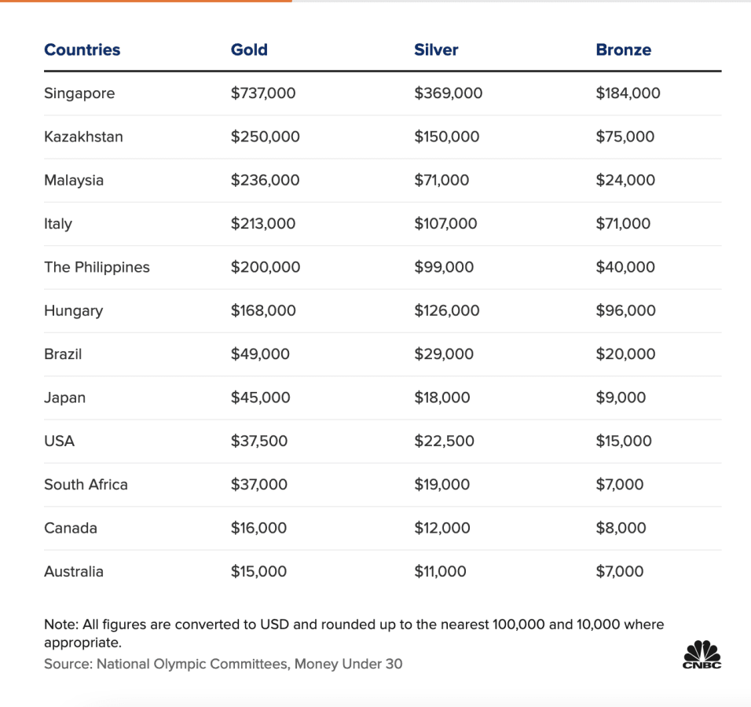This screenshot has width=751, height=707.
Task: Select The Philippines row label
Action: [97, 267]
